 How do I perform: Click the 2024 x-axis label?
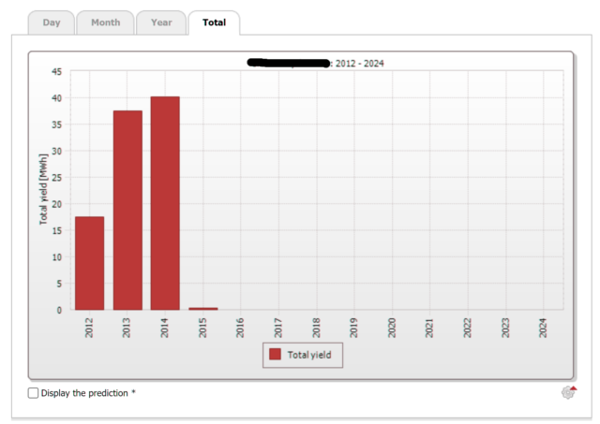coord(544,327)
